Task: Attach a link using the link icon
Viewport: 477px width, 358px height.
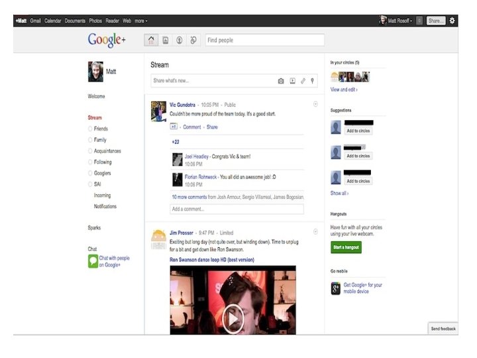Action: pos(303,81)
